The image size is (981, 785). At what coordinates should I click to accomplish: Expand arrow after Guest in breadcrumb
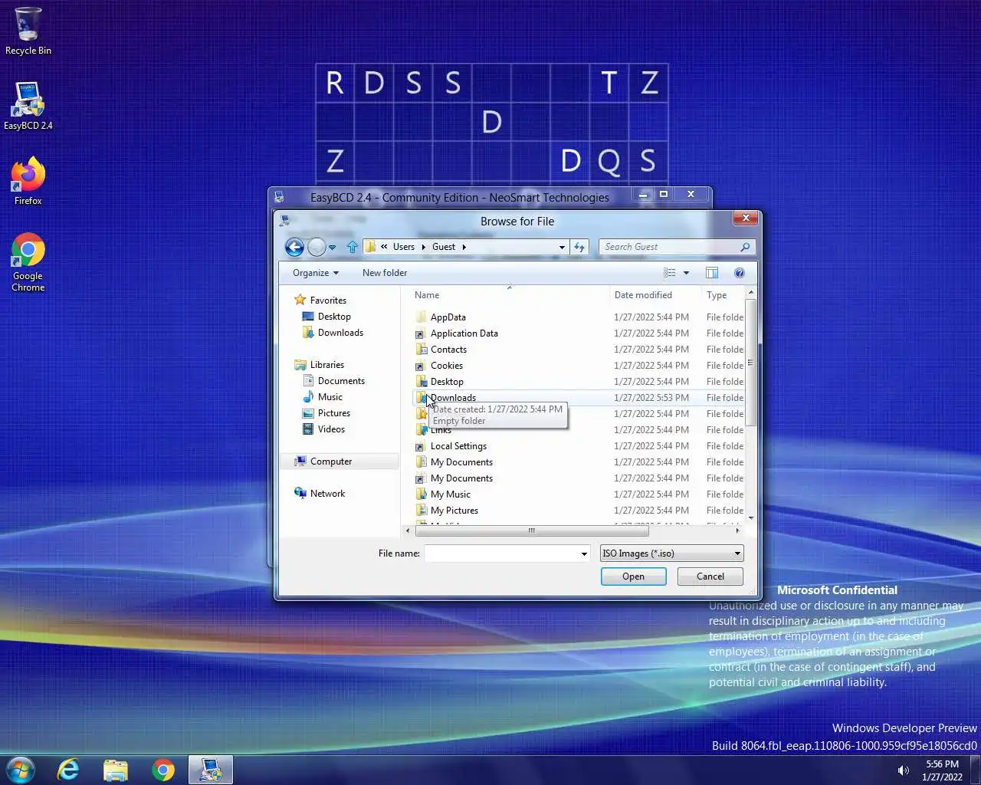coord(464,247)
